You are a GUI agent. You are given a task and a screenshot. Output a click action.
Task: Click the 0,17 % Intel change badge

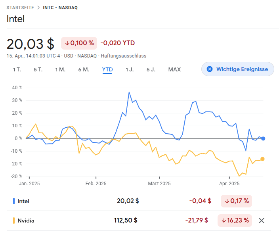pos(236,201)
